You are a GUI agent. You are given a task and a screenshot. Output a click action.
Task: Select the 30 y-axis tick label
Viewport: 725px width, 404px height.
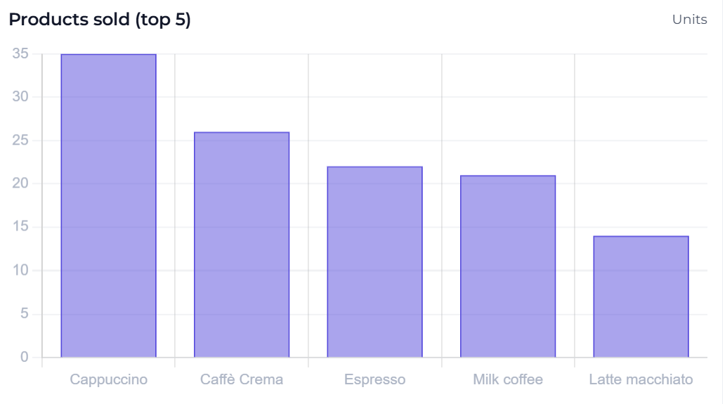20,97
